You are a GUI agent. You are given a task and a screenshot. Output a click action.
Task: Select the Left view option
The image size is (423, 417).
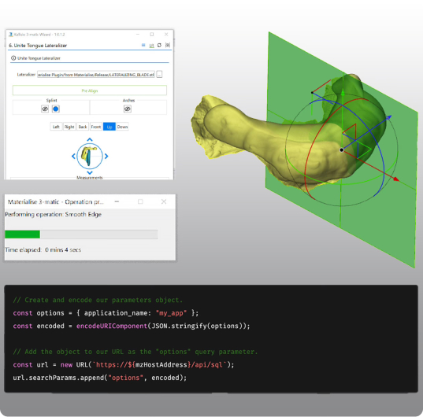[x=56, y=127]
